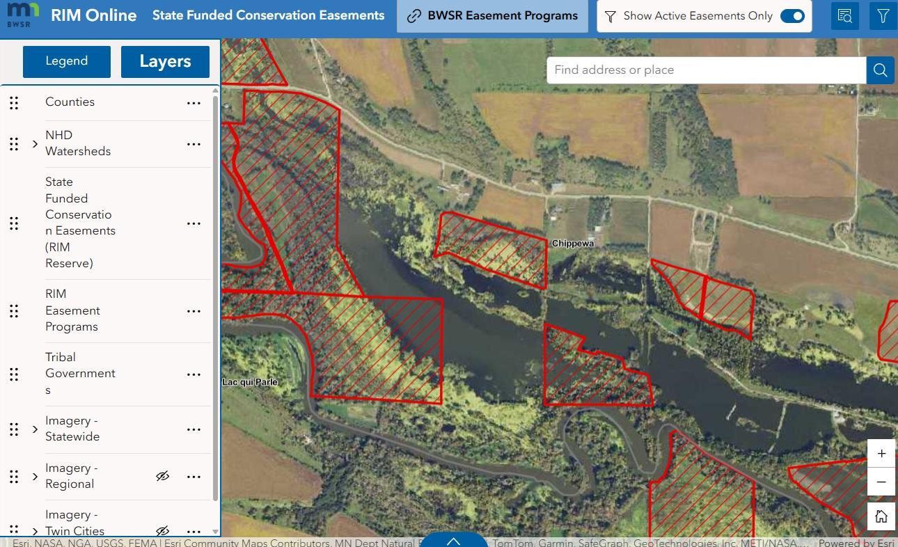This screenshot has height=547, width=898.
Task: Show the Imagery - Twin Cities layer
Action: (x=162, y=531)
